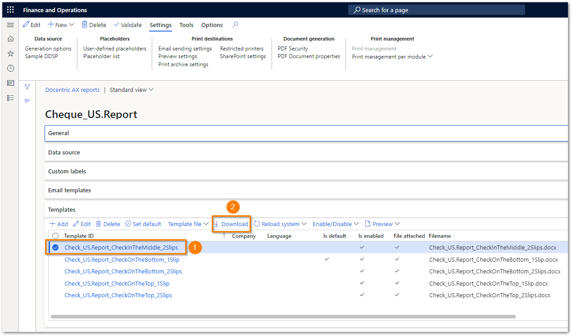Open the New dropdown in action pane
This screenshot has height=336, width=572.
pyautogui.click(x=61, y=25)
